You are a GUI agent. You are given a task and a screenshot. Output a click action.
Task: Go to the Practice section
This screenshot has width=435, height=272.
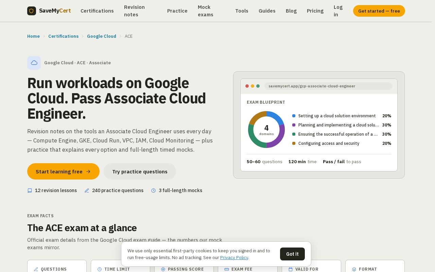177,11
